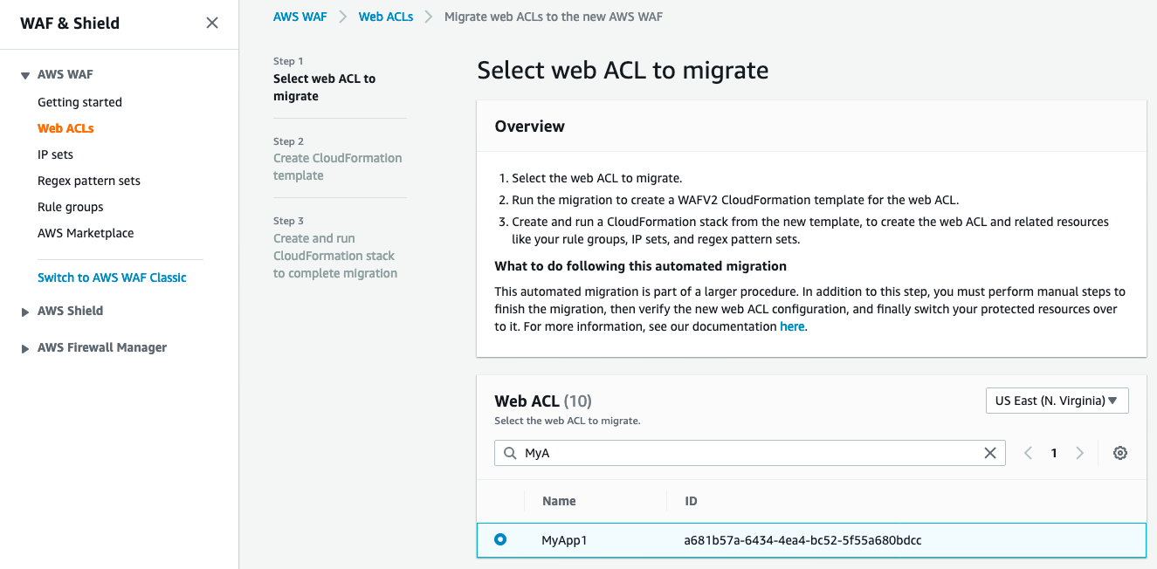
Task: Open the table preferences gear icon
Action: tap(1120, 453)
